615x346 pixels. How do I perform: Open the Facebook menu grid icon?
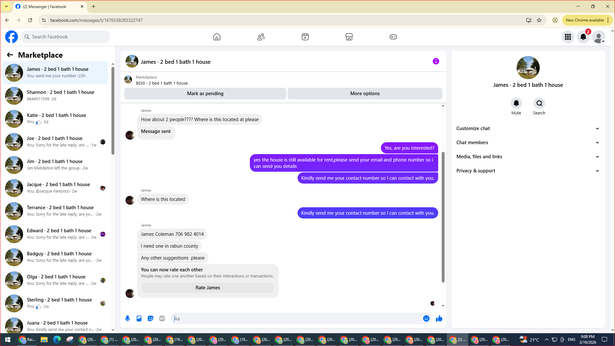[x=568, y=37]
